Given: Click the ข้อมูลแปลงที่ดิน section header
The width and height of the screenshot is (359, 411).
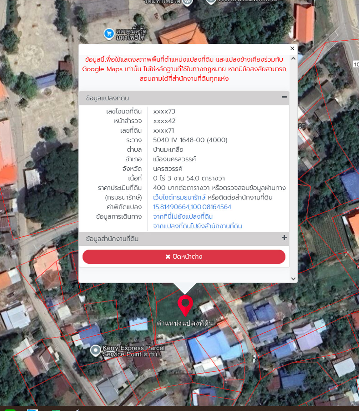Looking at the screenshot, I should click(x=184, y=98).
